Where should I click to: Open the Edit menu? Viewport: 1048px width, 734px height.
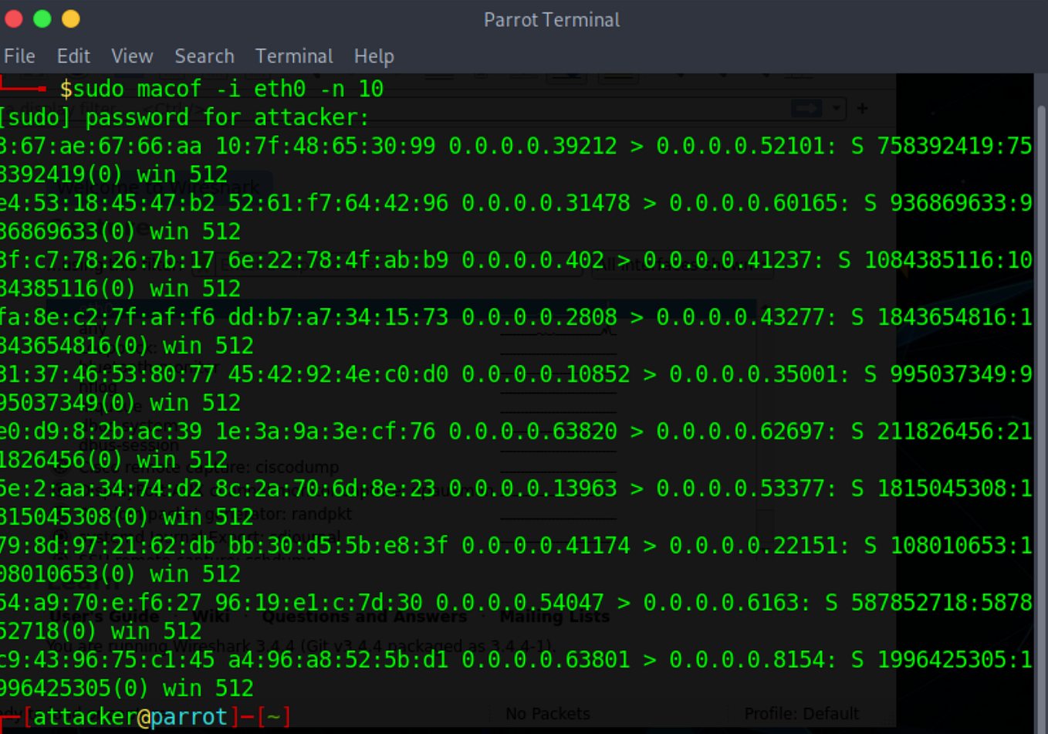pos(73,56)
